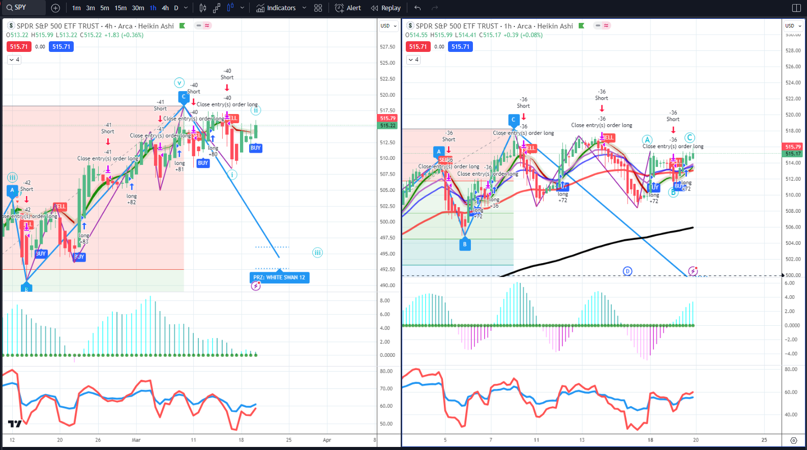Click the red 515.71 sell button on right chart
The width and height of the screenshot is (807, 450).
[x=418, y=46]
